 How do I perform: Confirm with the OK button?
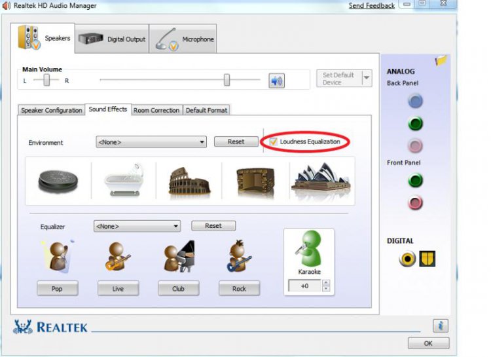tap(428, 343)
